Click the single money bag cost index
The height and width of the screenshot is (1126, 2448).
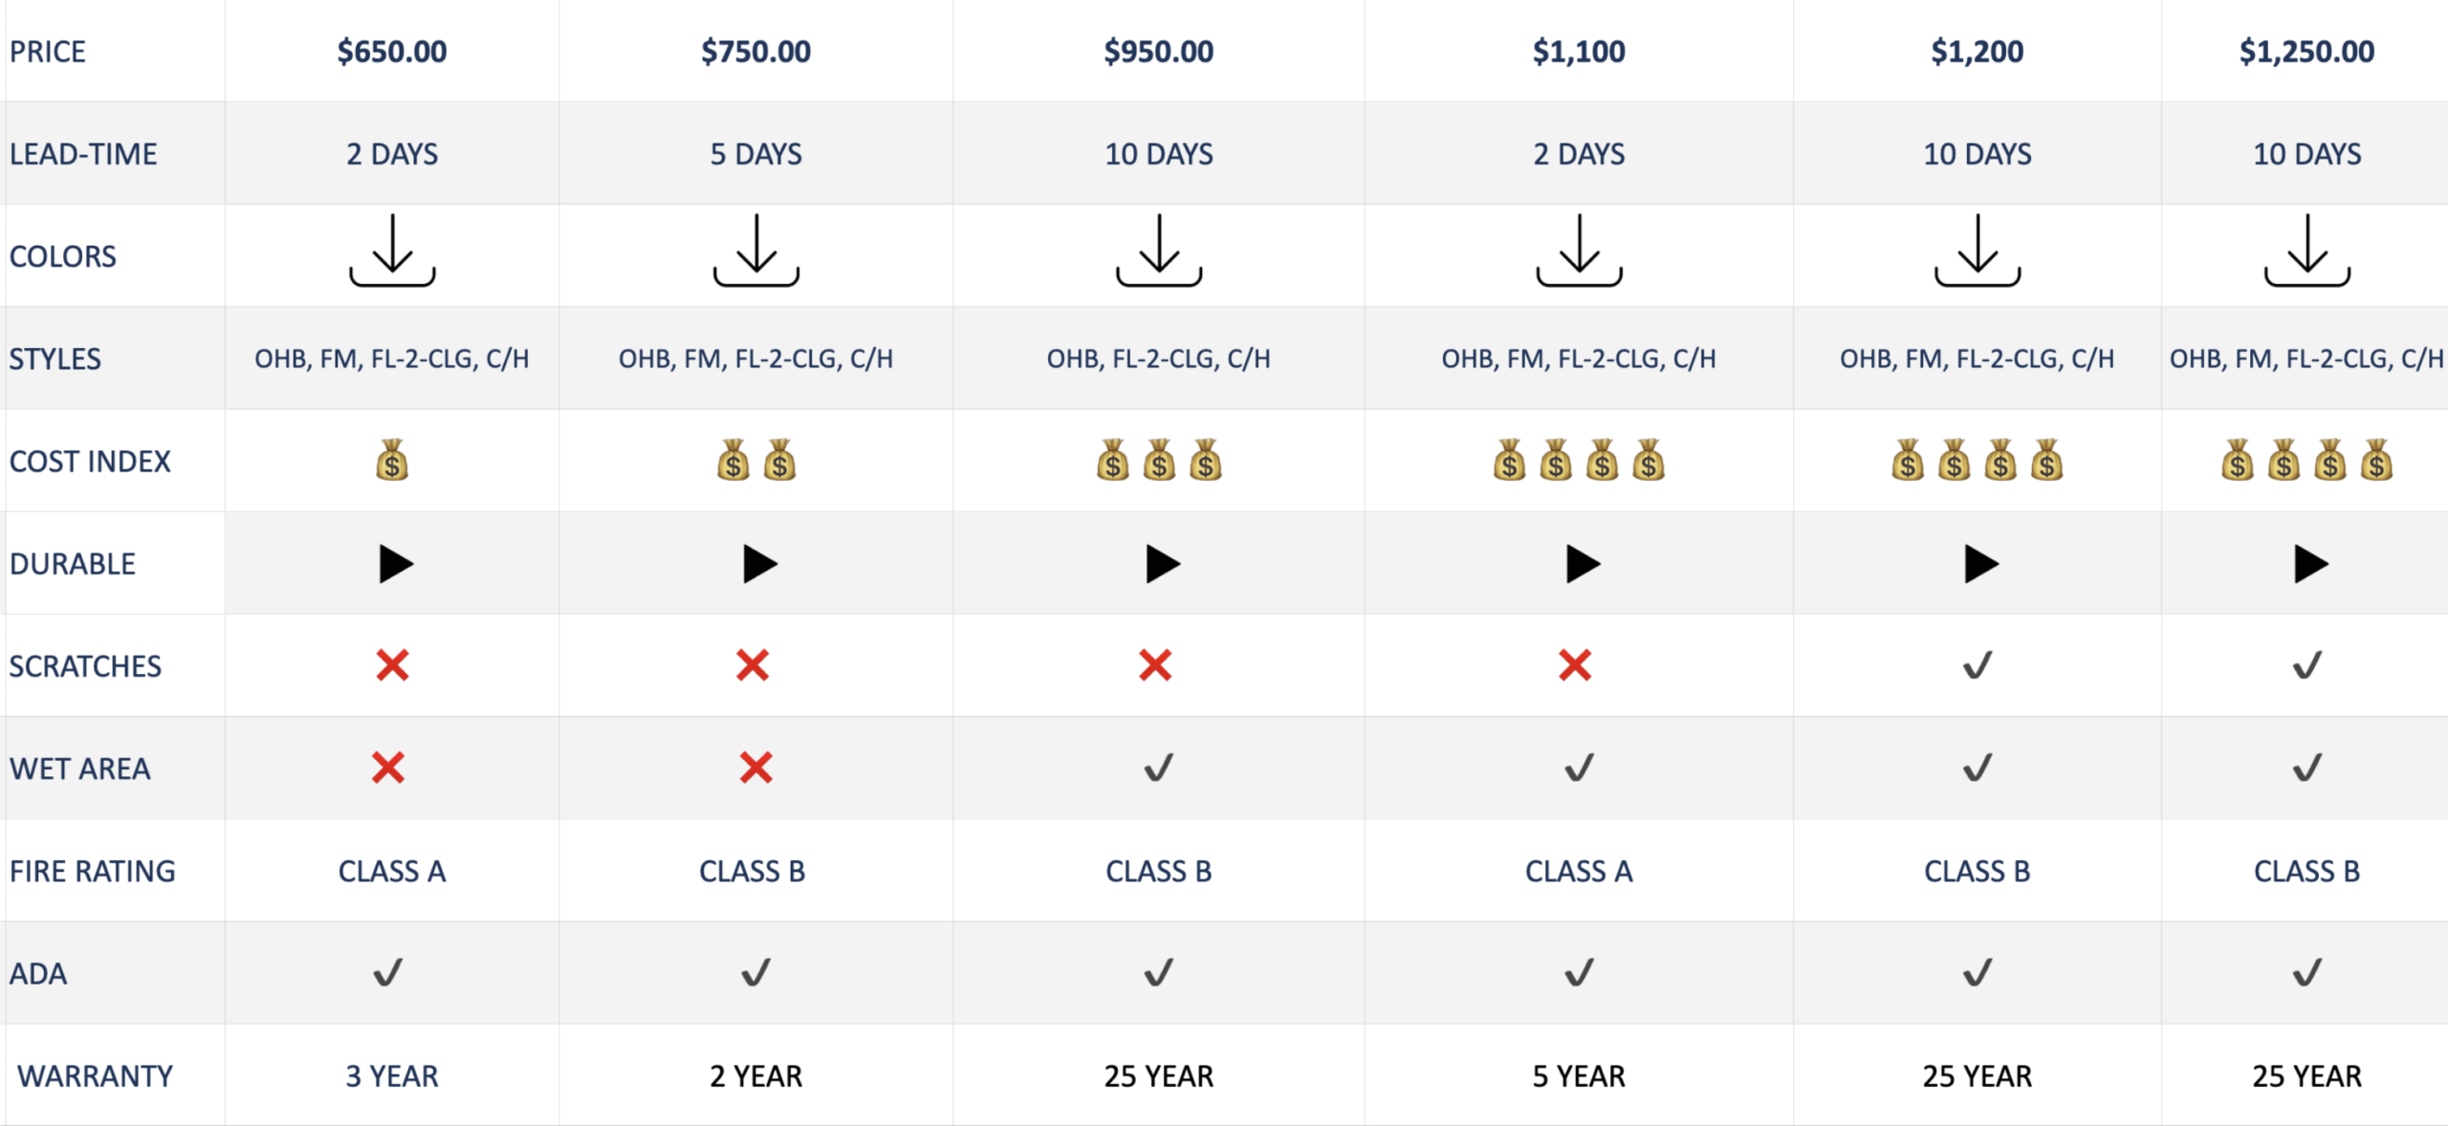392,461
